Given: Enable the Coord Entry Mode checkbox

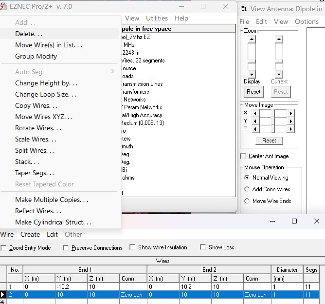Looking at the screenshot, I should [4, 248].
